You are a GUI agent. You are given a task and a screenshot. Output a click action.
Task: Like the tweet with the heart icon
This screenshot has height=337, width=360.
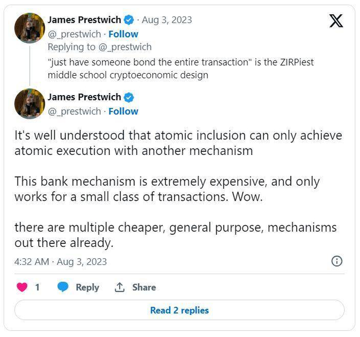click(22, 287)
